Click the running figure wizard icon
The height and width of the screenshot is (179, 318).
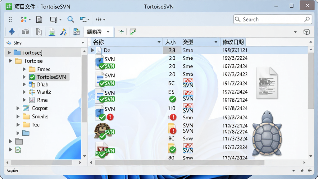63,32
